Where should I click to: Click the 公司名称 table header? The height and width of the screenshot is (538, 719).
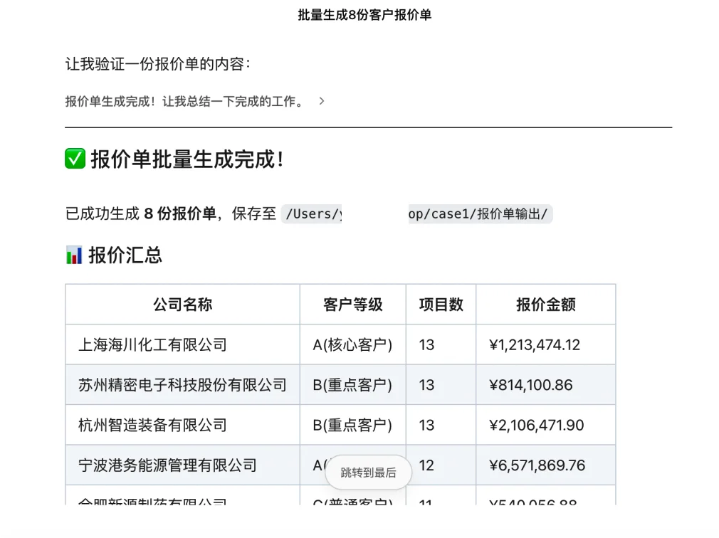[x=182, y=305]
